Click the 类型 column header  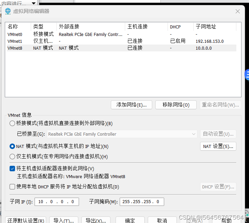44,27
